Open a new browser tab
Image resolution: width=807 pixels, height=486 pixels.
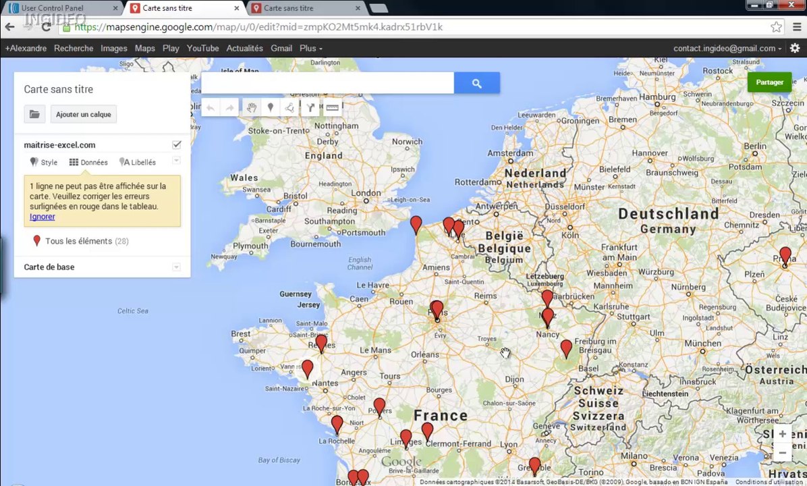pyautogui.click(x=379, y=8)
